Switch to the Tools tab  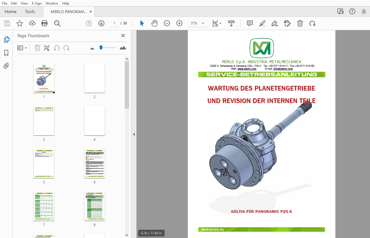point(30,12)
